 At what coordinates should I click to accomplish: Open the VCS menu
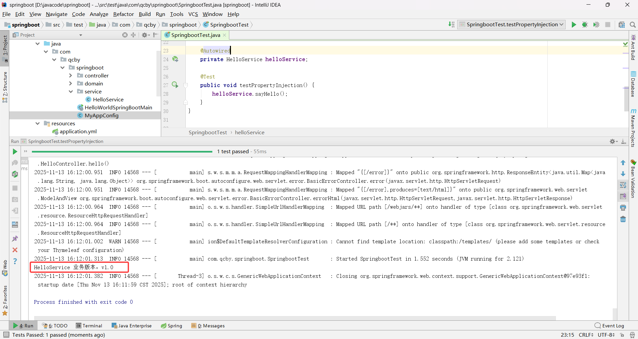pyautogui.click(x=193, y=14)
